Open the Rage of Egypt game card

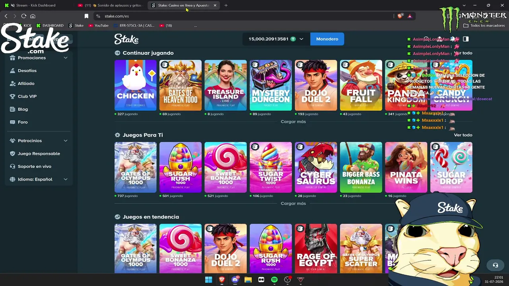[x=316, y=248]
